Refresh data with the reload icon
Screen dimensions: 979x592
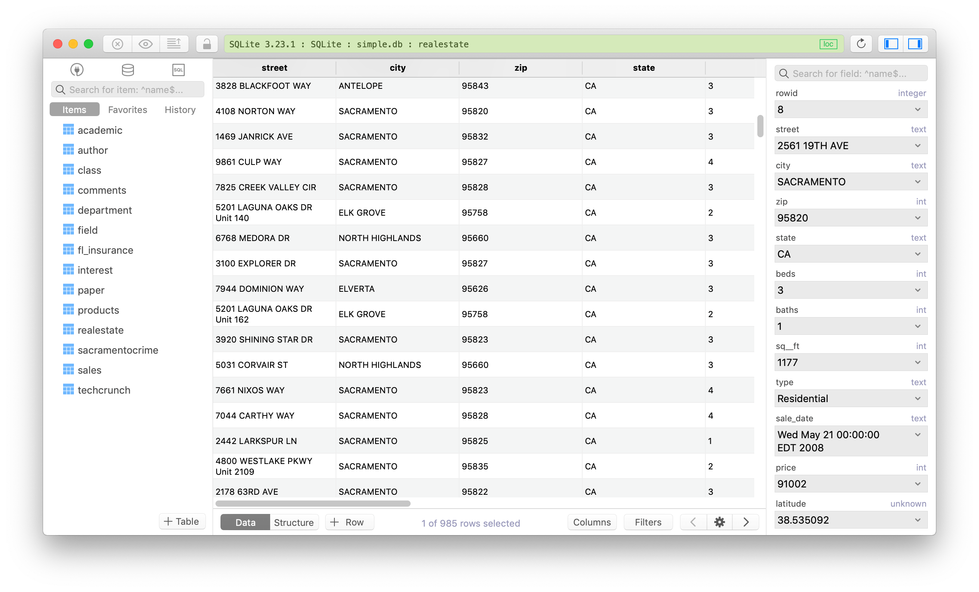tap(860, 44)
